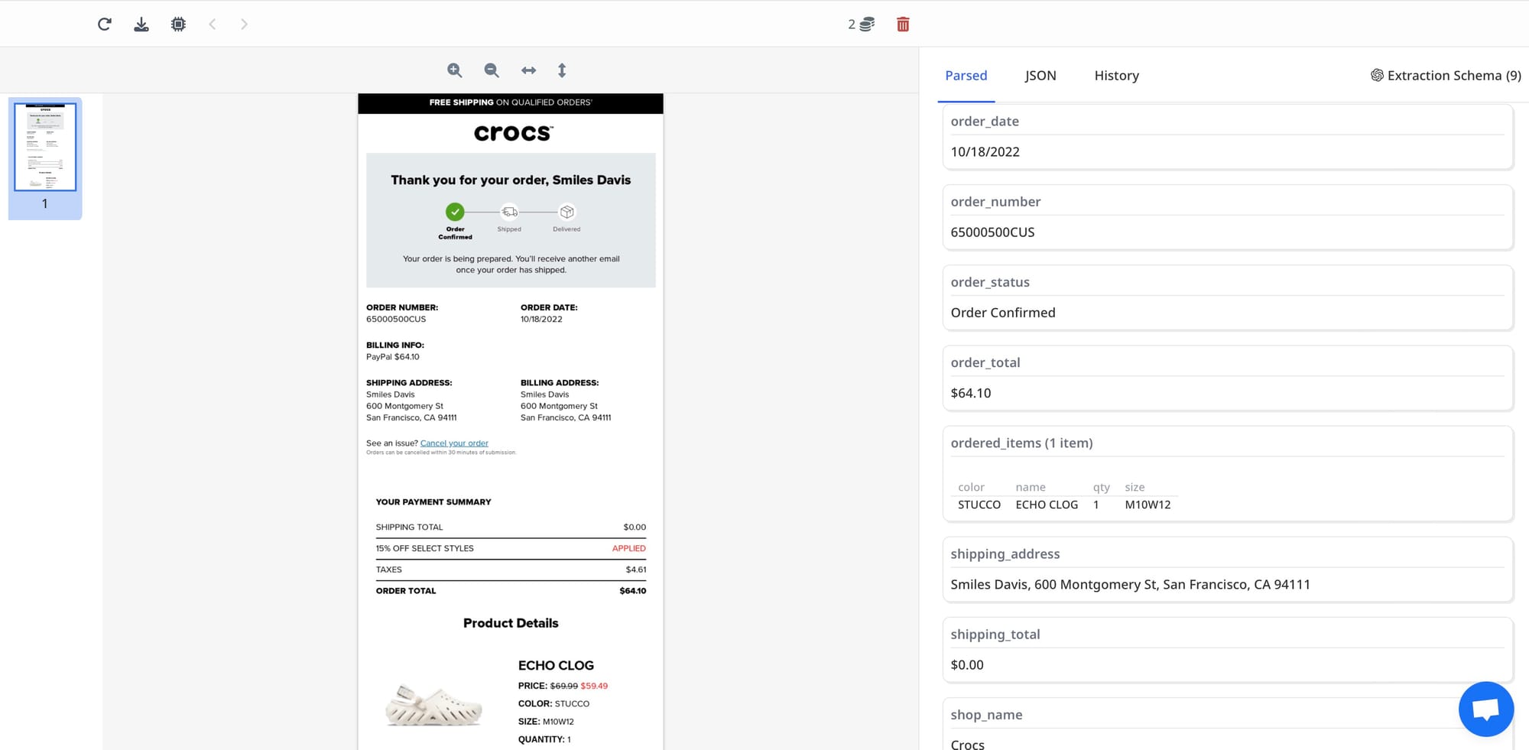Go to previous document arrow
Image resolution: width=1529 pixels, height=750 pixels.
[x=213, y=24]
